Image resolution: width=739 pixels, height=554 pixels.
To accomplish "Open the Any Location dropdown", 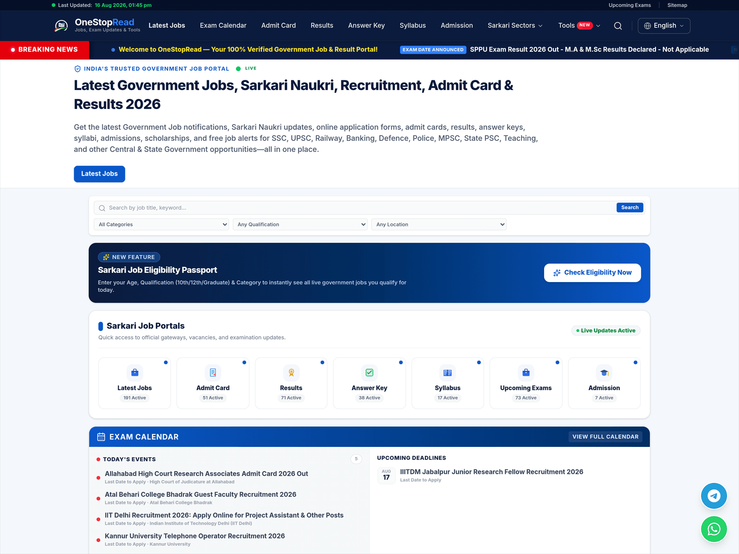I will click(x=439, y=224).
